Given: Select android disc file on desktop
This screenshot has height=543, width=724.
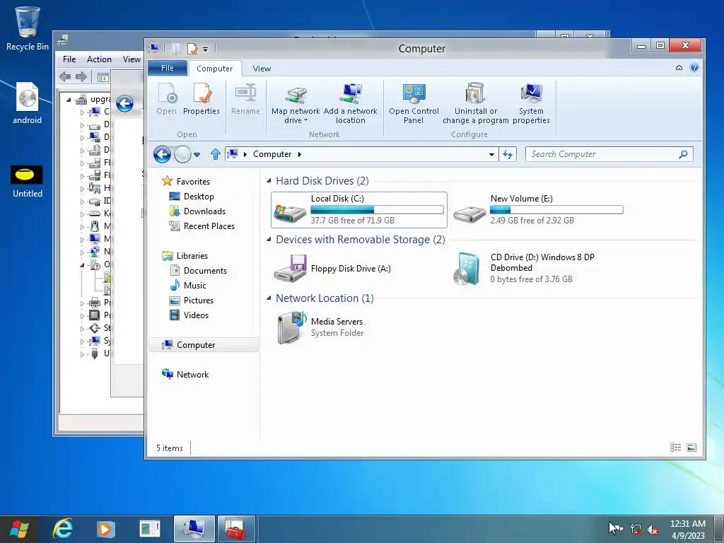Looking at the screenshot, I should click(28, 103).
